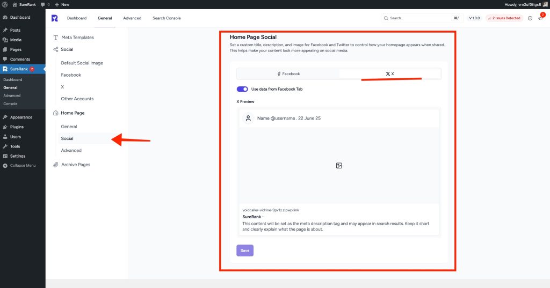Click the WordPress logo in admin bar

click(5, 4)
